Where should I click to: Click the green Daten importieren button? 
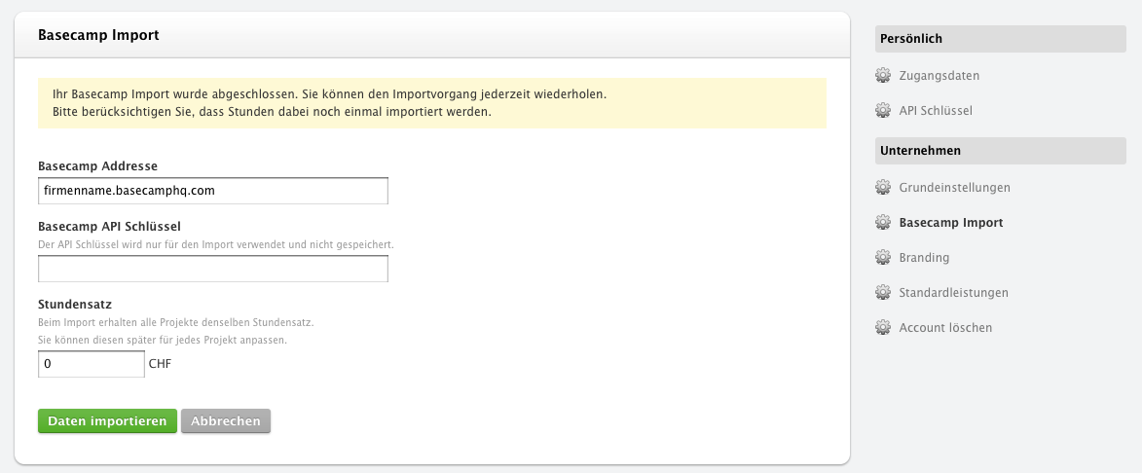click(107, 420)
